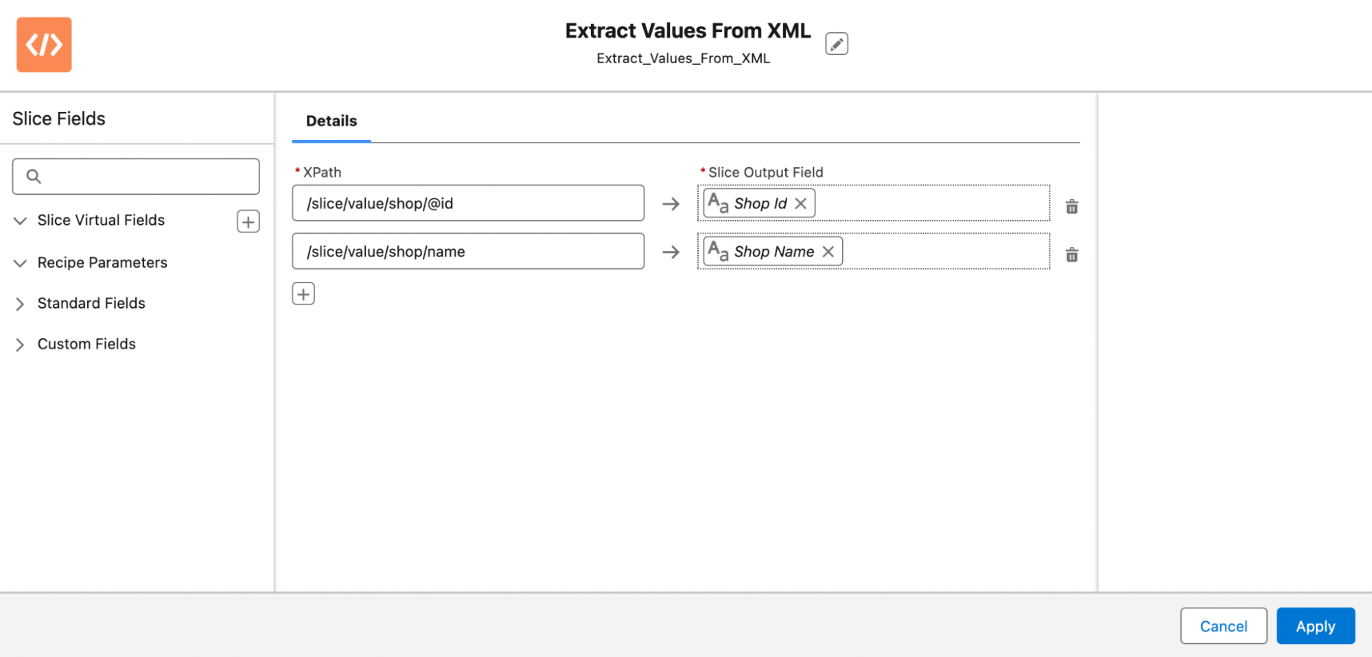
Task: Click the orange XML transform node icon
Action: 44,44
